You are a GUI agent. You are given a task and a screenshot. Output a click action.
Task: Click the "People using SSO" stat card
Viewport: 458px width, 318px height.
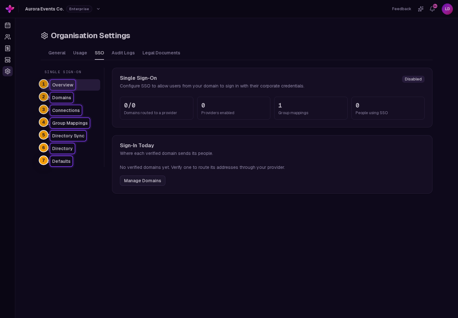point(388,108)
